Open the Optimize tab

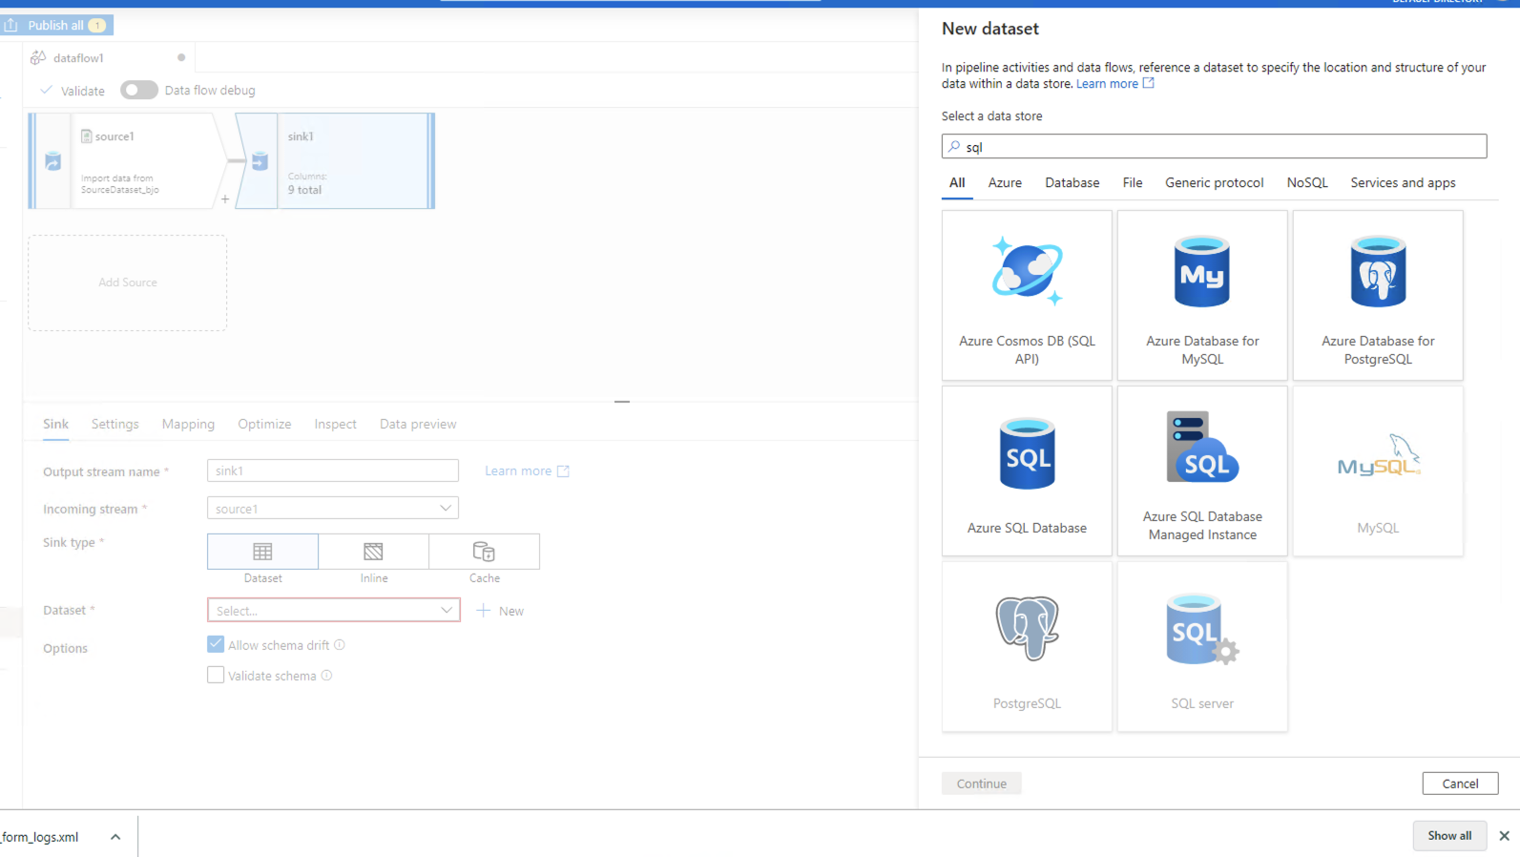(264, 424)
